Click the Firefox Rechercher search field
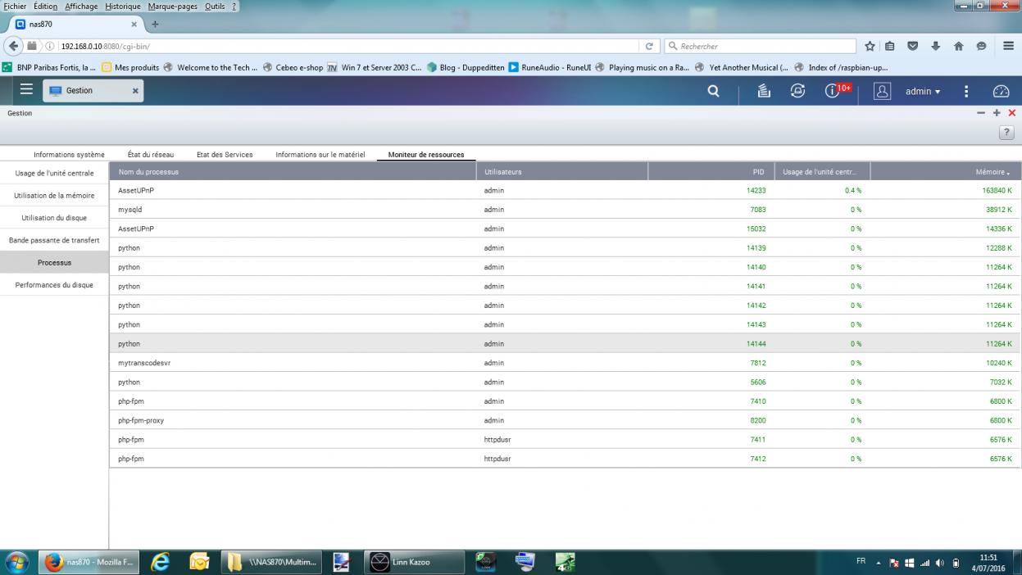 point(762,47)
